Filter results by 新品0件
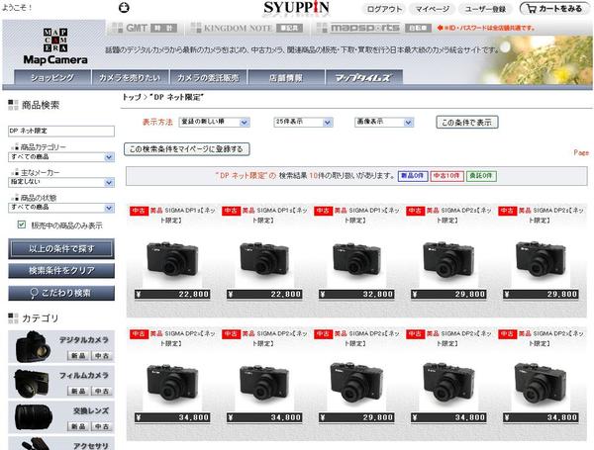The width and height of the screenshot is (594, 450). click(413, 176)
